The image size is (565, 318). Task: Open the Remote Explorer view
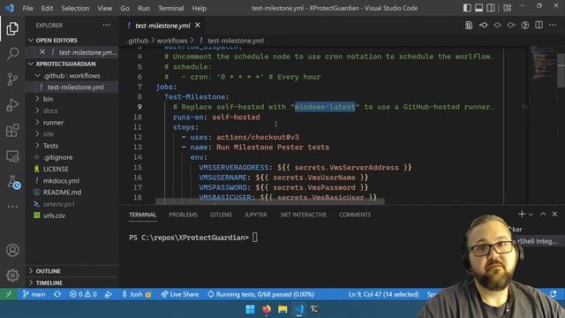(12, 156)
